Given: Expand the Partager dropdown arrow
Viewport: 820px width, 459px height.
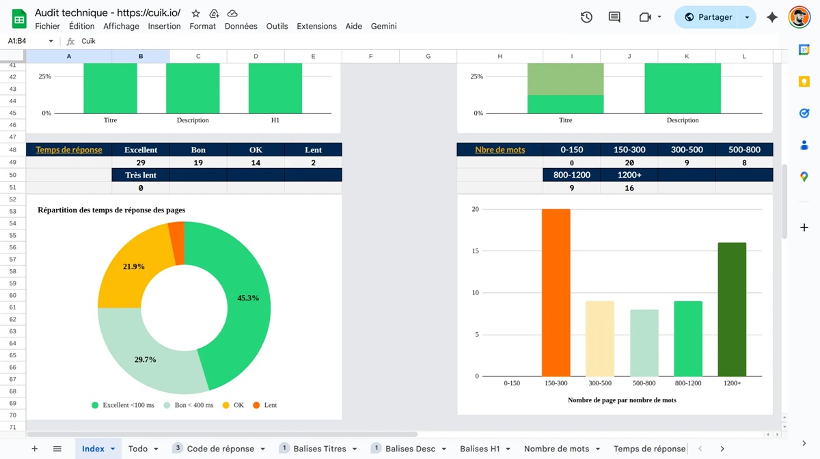Looking at the screenshot, I should tap(747, 17).
